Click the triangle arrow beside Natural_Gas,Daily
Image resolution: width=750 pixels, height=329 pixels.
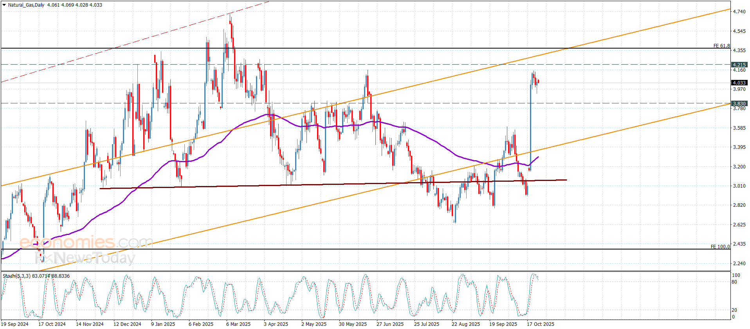pos(4,5)
